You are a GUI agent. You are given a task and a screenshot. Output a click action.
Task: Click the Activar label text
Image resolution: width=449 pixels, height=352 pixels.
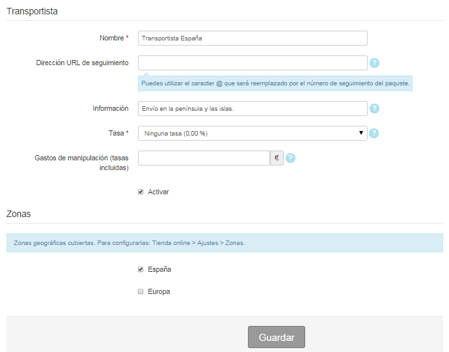tap(158, 192)
